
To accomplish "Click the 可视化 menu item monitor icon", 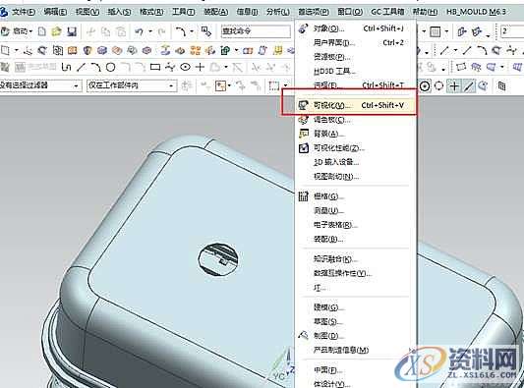I will click(303, 106).
